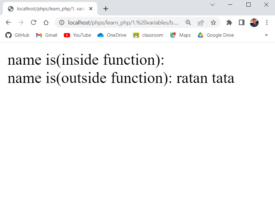Screen dimensions: 275x224
Task: View site information icon
Action: (62, 22)
